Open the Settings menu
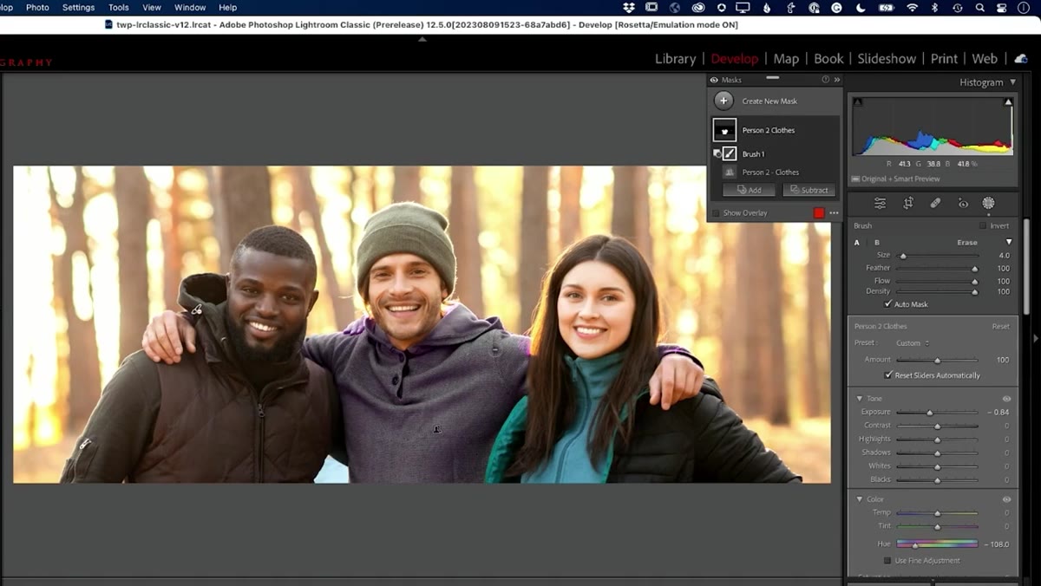 click(78, 8)
